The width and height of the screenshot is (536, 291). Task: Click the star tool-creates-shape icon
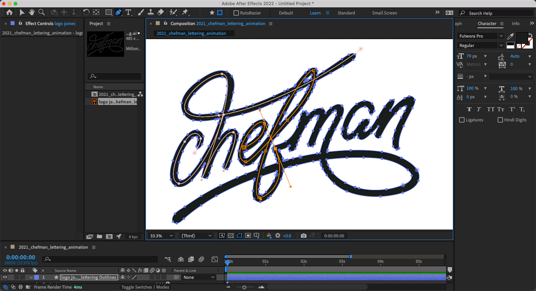pos(212,13)
